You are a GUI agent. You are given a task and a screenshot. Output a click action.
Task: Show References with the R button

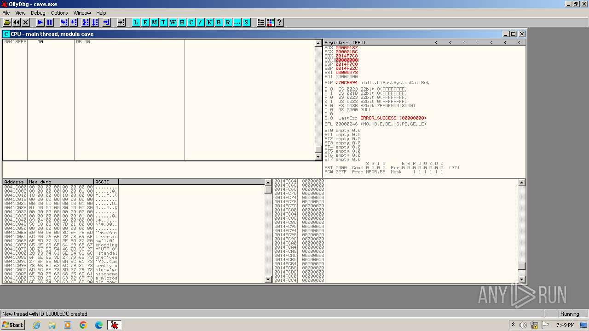click(228, 22)
